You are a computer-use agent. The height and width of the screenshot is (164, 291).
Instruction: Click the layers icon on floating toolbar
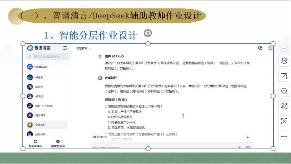tap(284, 61)
